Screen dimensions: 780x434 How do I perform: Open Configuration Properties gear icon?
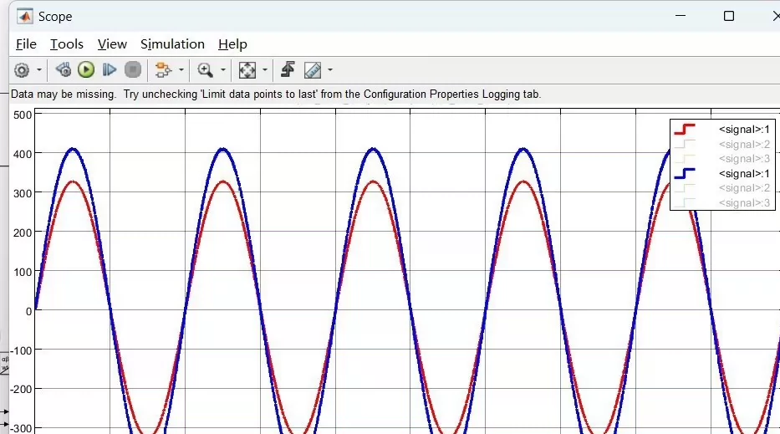[22, 70]
